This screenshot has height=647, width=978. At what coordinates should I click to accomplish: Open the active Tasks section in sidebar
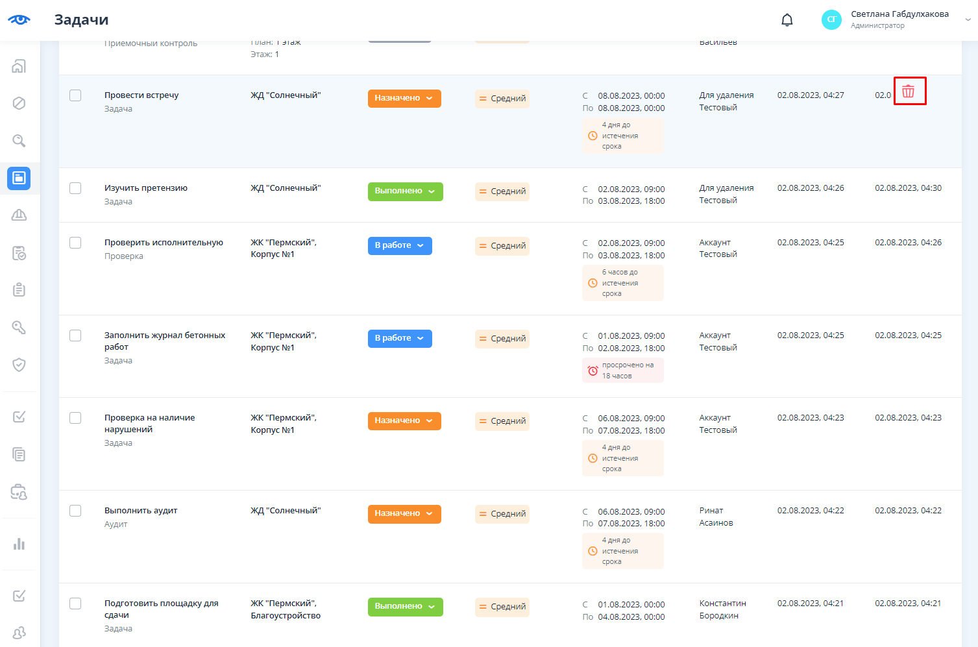(19, 178)
